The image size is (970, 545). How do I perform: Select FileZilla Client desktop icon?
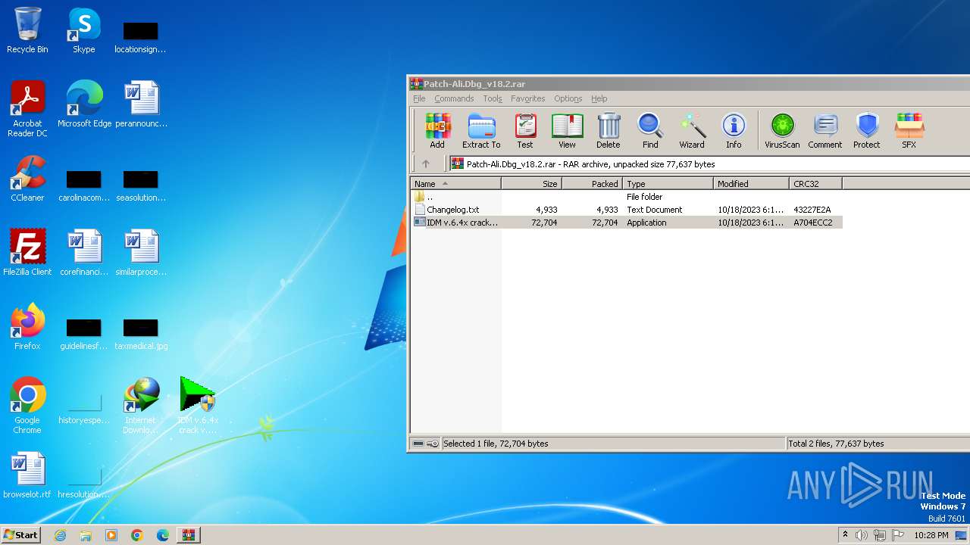[27, 253]
